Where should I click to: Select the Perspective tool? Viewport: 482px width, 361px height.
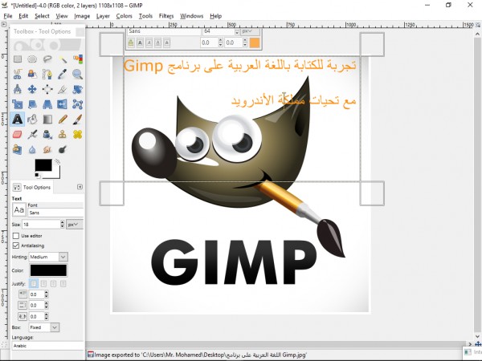(47, 104)
